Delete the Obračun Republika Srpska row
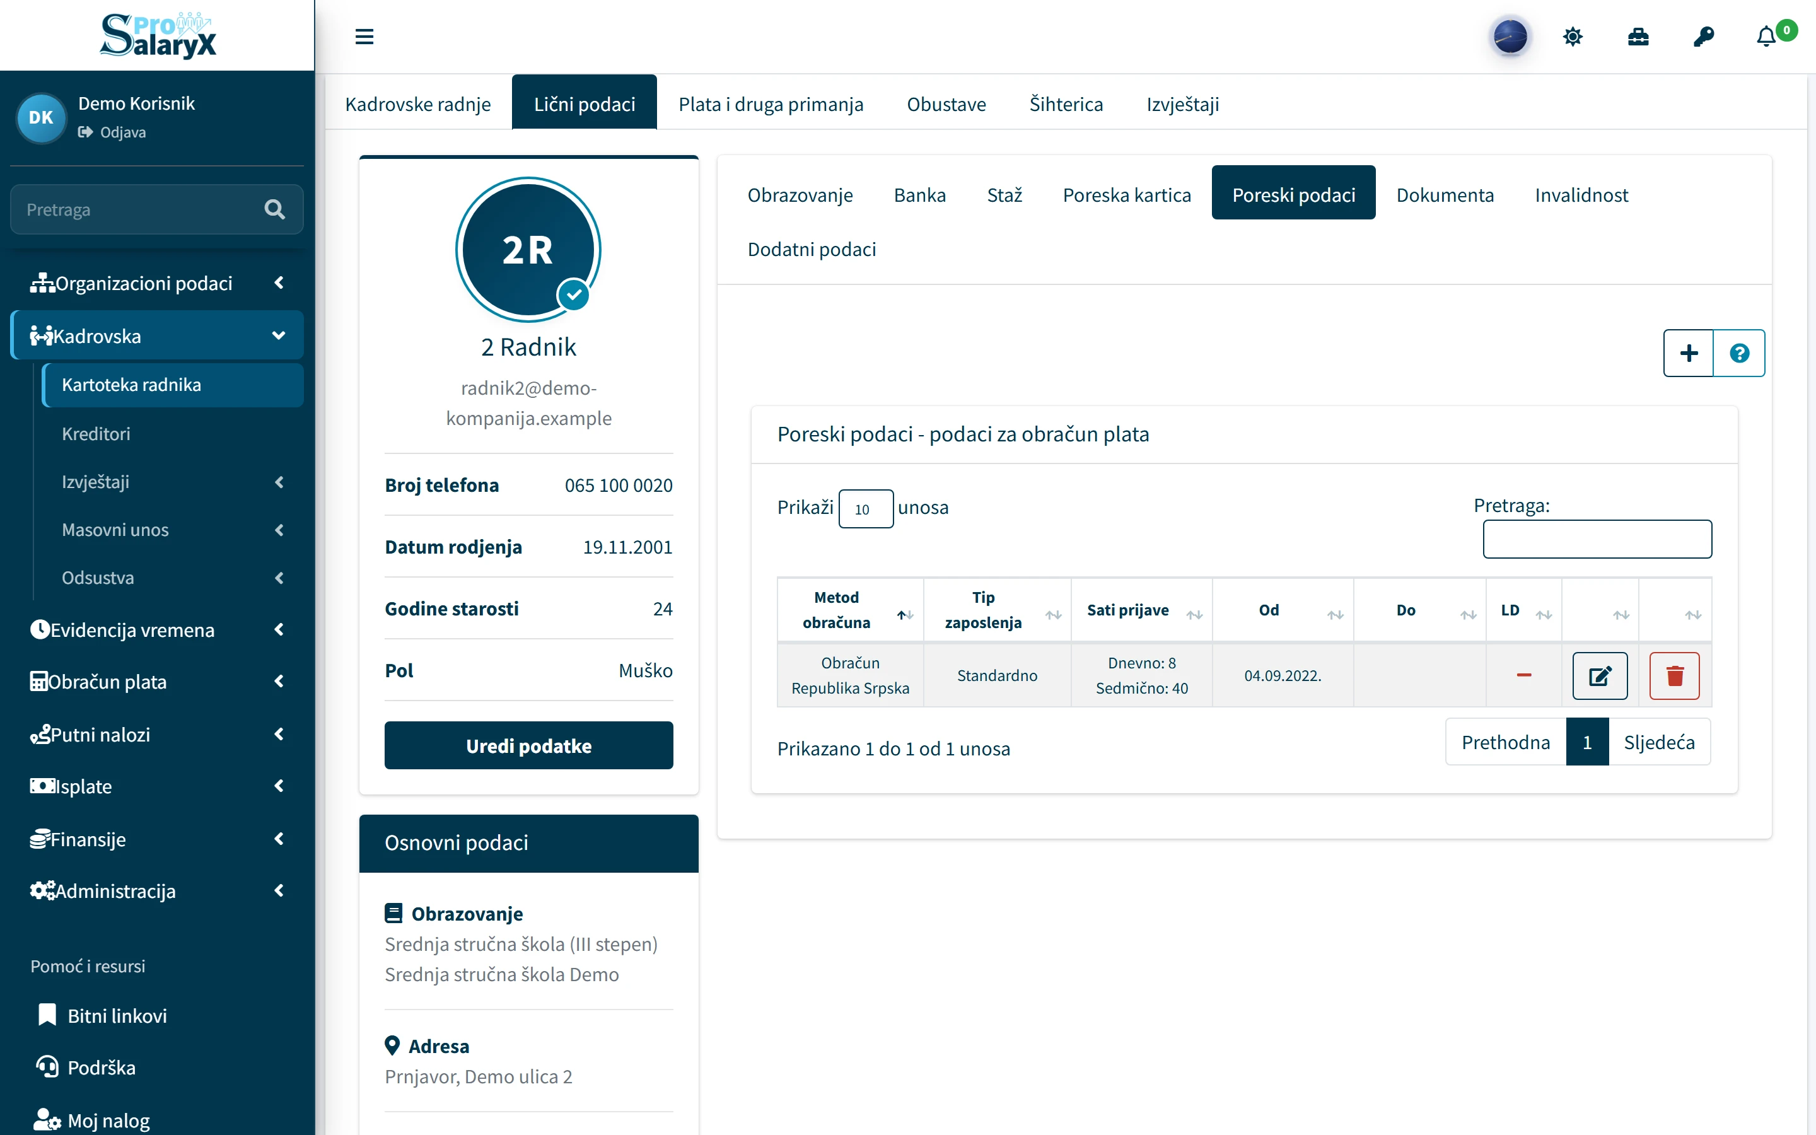The height and width of the screenshot is (1135, 1816). (x=1674, y=675)
